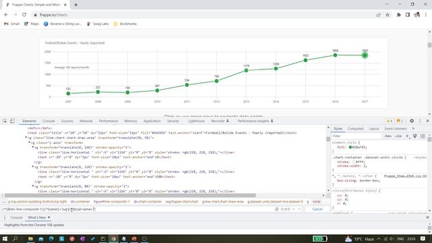The height and width of the screenshot is (243, 432).
Task: Clear the Elements search input
Action: coord(277,209)
